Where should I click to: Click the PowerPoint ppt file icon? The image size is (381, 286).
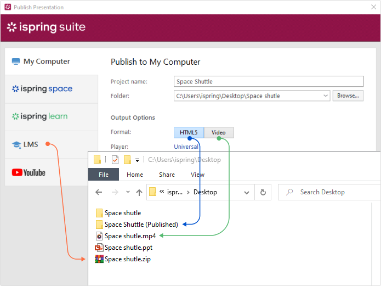point(99,248)
